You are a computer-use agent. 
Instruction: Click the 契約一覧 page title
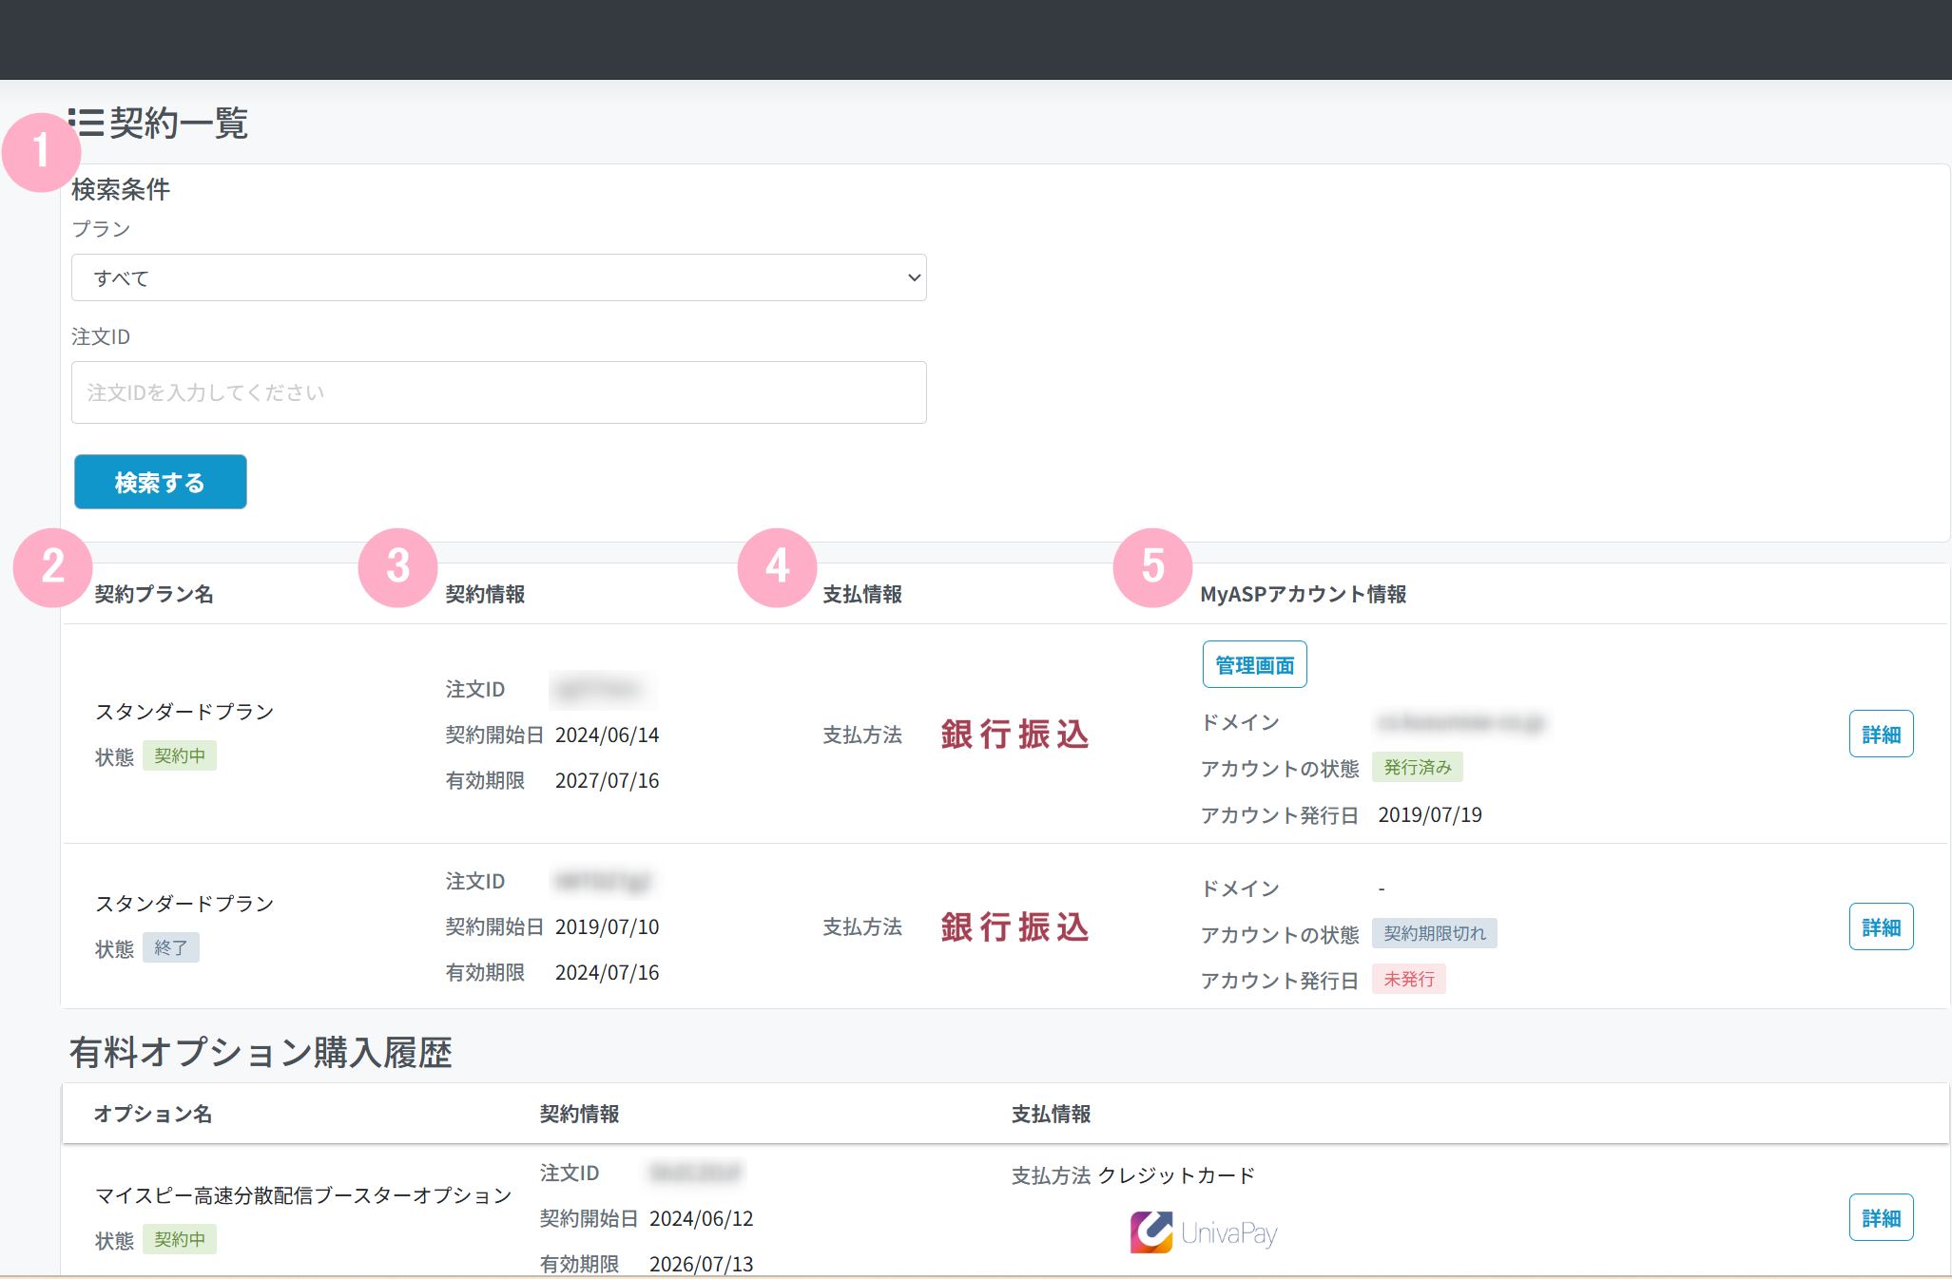pos(179,123)
